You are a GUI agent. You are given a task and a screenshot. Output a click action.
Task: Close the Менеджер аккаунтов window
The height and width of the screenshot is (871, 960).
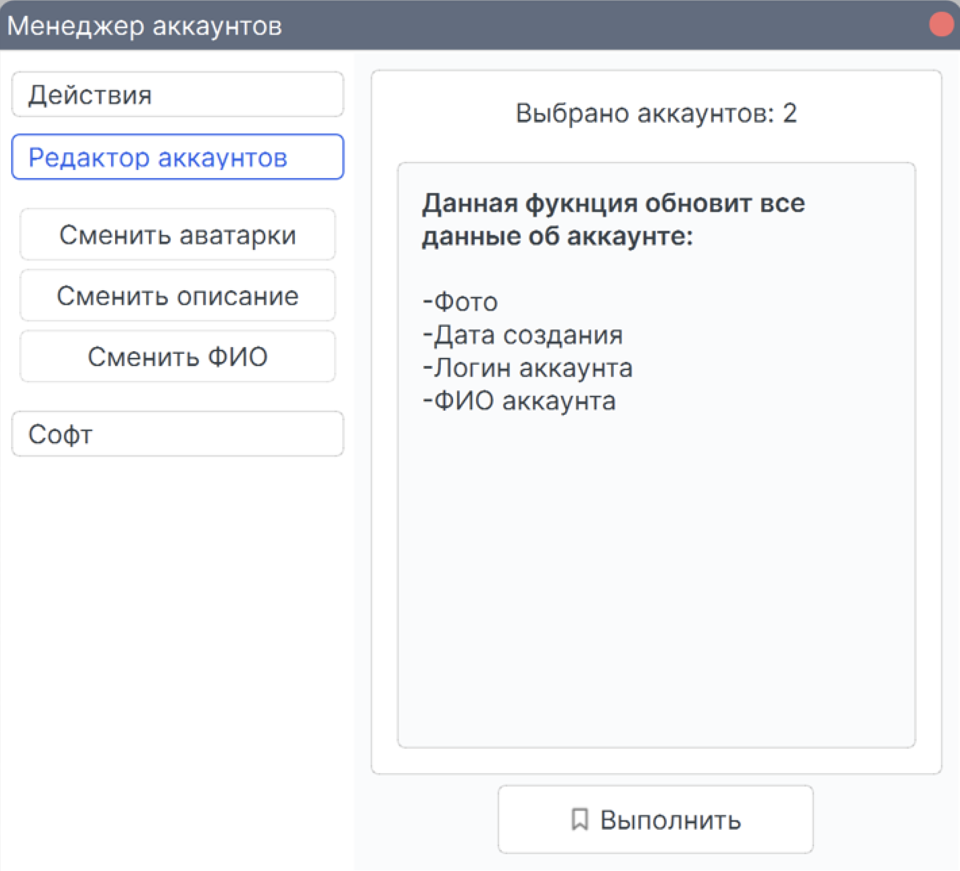pos(941,25)
